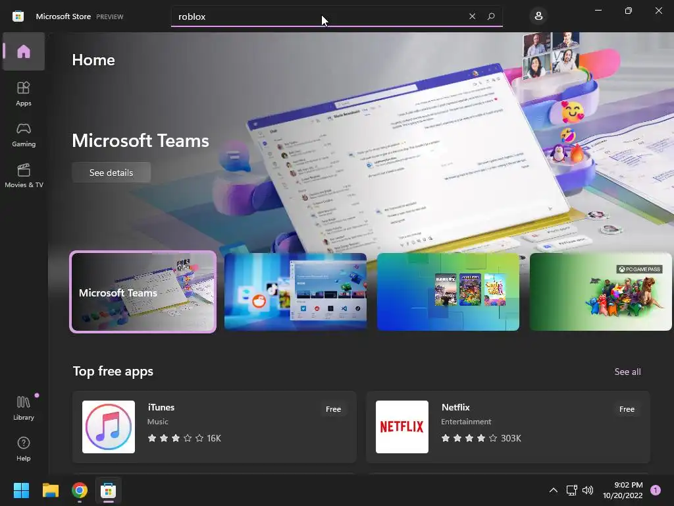Click Microsoft Store taskbar icon

pos(109,490)
